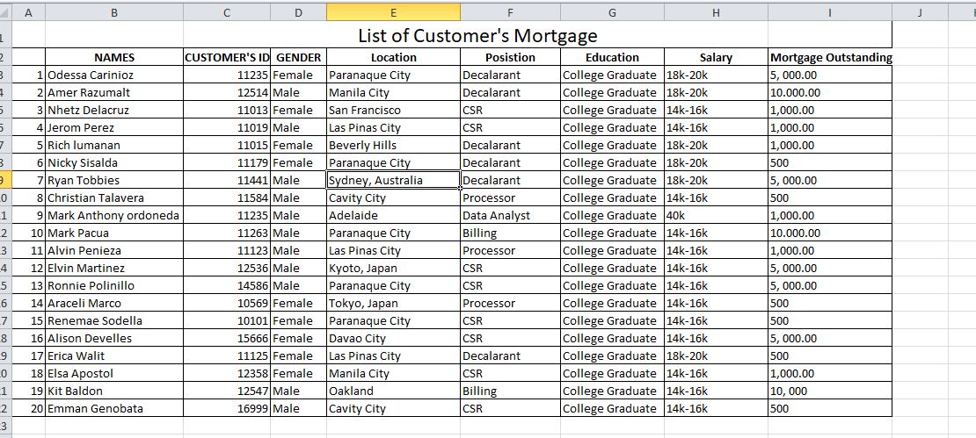Select the highlighted row 9 header
This screenshot has width=976, height=438.
pyautogui.click(x=5, y=180)
